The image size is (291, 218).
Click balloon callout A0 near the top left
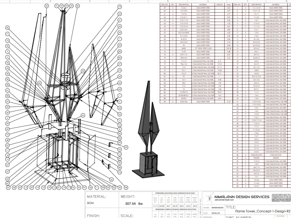click(46, 6)
